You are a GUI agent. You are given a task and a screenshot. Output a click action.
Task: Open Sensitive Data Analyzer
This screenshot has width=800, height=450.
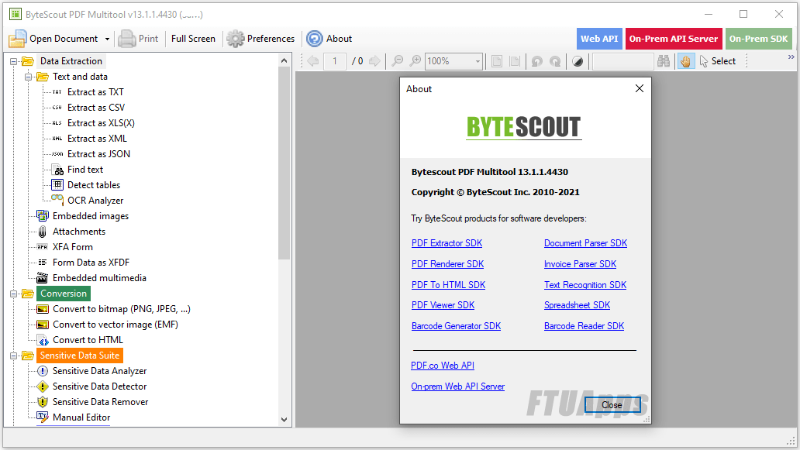coord(99,371)
